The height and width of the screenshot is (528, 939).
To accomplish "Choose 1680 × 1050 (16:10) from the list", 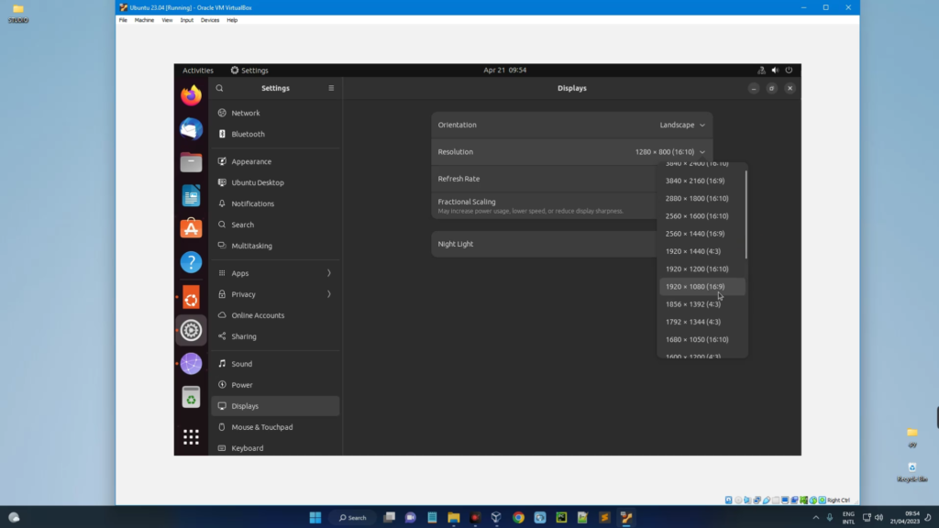I will (702, 339).
